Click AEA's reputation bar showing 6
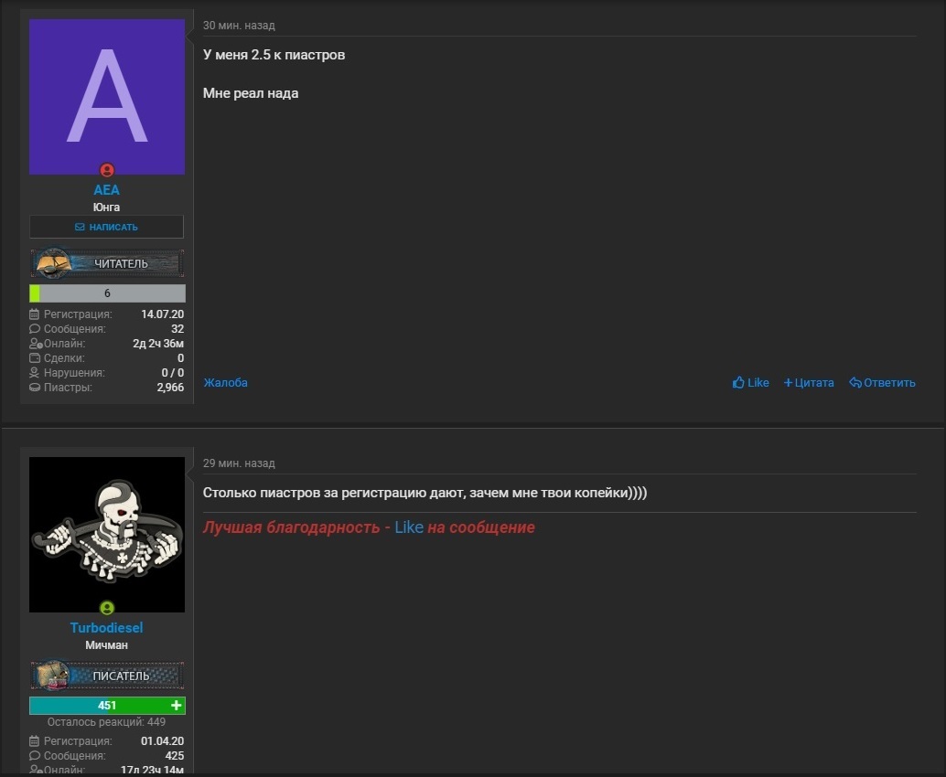 point(107,293)
